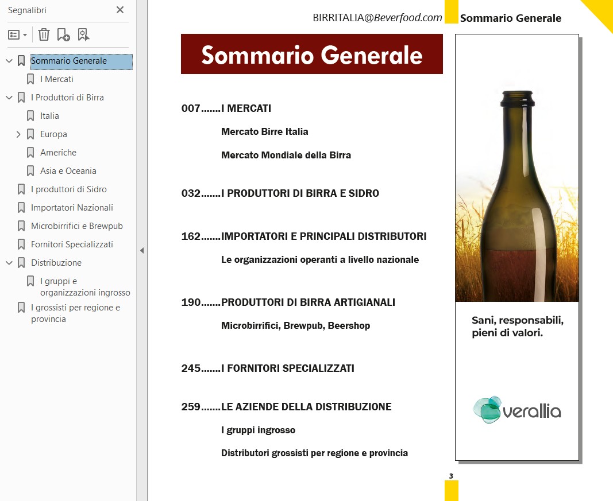Collapse the side panel with divider arrow
Viewport: 613px width, 501px height.
click(141, 250)
